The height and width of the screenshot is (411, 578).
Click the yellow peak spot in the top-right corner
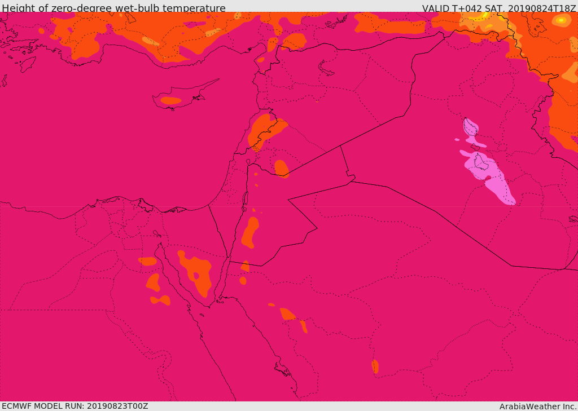561,20
